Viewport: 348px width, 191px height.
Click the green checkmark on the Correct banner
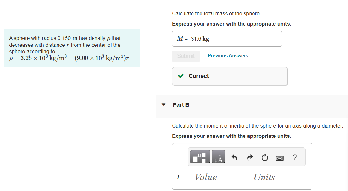coord(180,76)
